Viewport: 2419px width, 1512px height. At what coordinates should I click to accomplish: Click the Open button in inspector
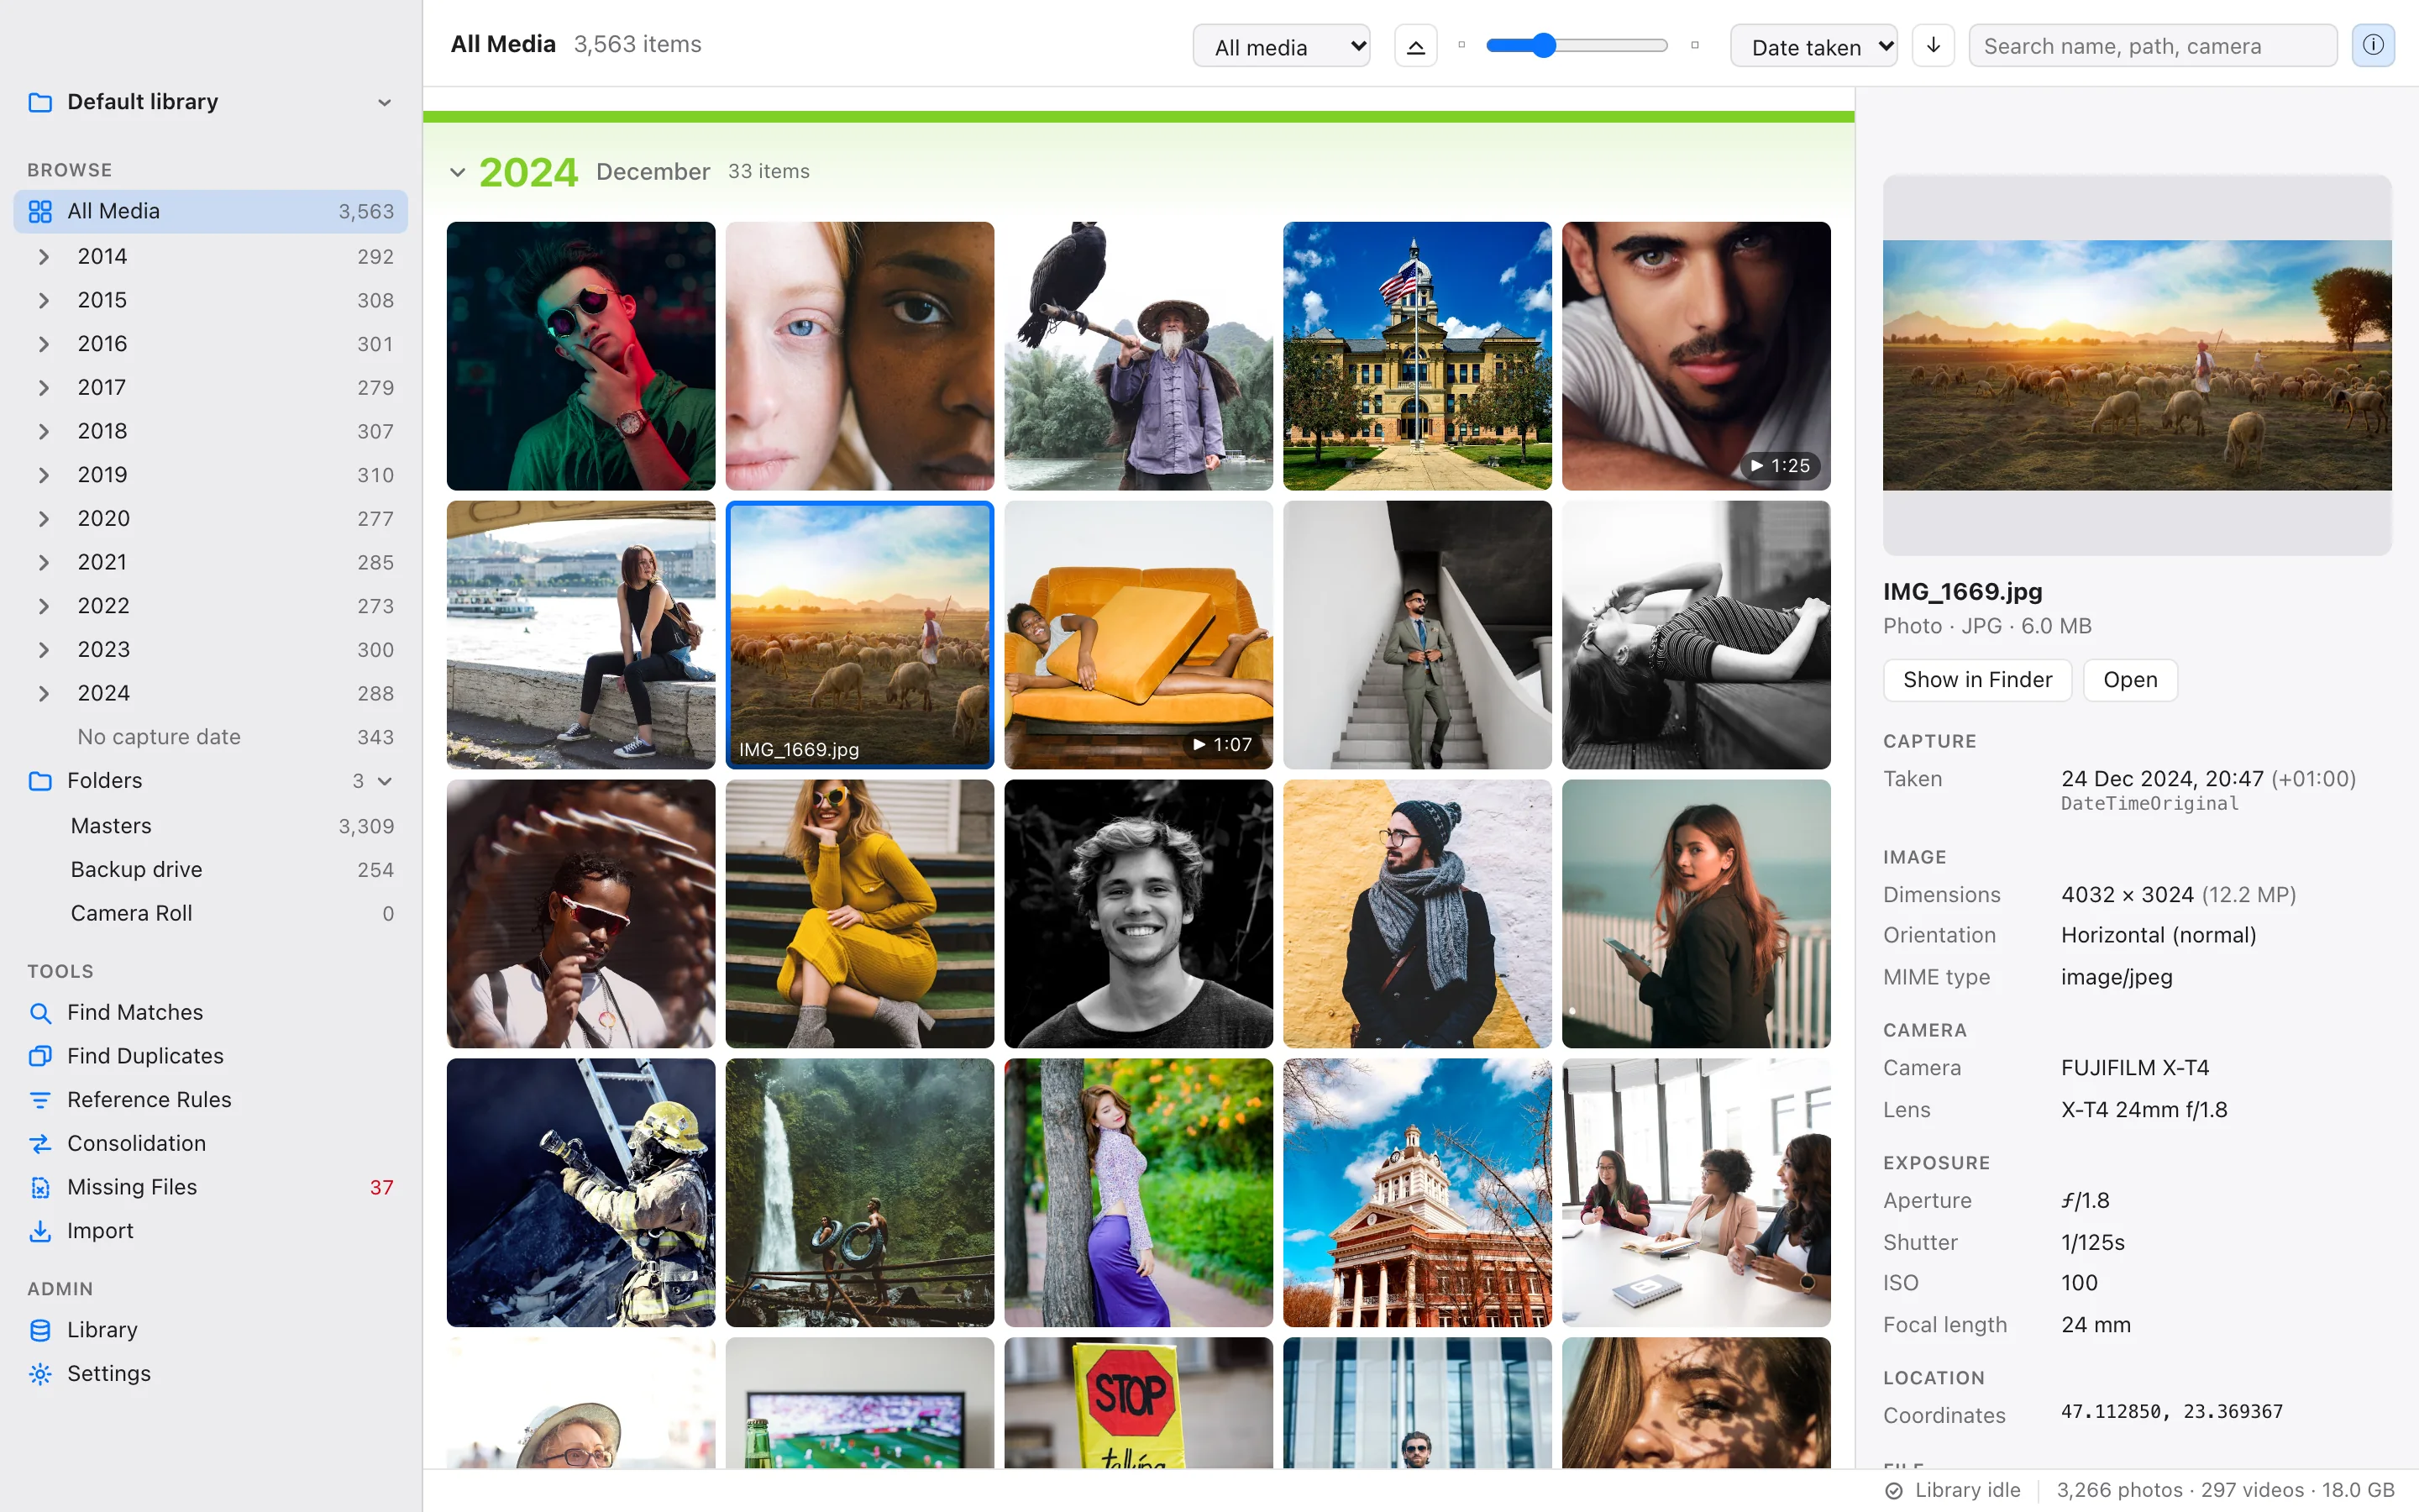click(2130, 680)
